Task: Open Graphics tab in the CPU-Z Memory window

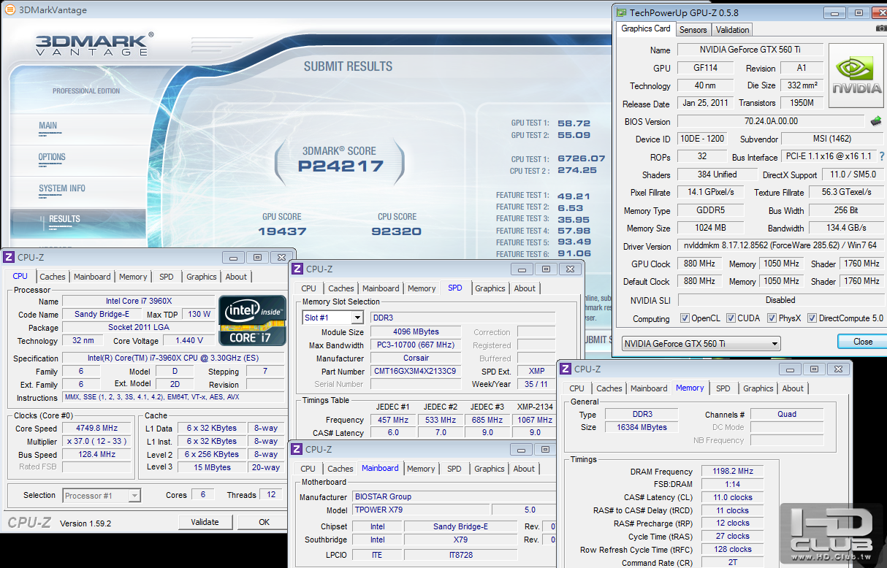Action: pos(758,388)
